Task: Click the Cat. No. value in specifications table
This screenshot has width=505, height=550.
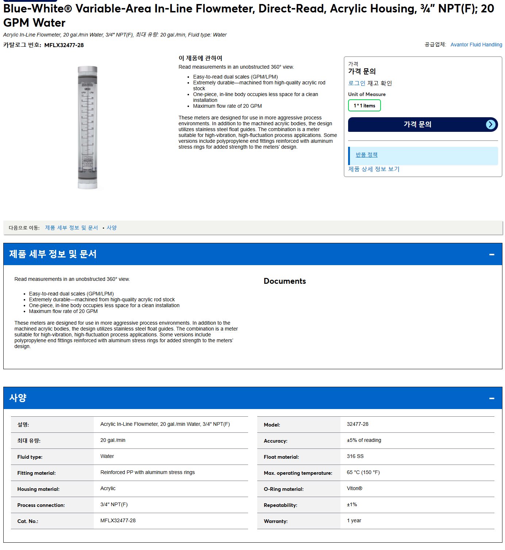Action: tap(118, 521)
